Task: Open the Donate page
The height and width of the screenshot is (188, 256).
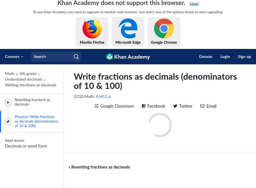Action: point(205,57)
